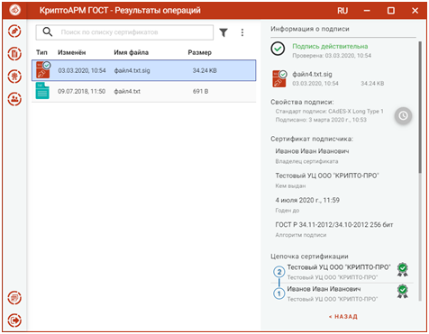Select the файл4.txt row dated 09.07.2018
Viewport: 429px width, 334px height.
click(144, 91)
